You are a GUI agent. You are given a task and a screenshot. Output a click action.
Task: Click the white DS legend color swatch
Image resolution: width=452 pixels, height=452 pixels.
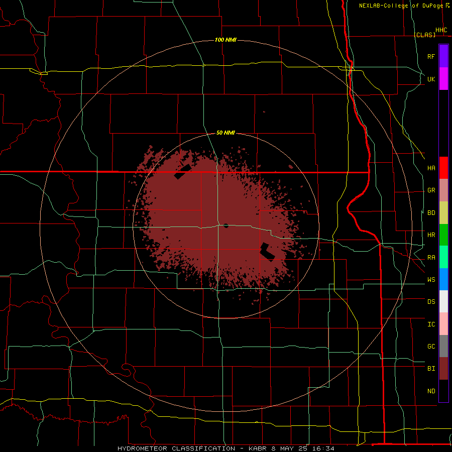coord(443,301)
